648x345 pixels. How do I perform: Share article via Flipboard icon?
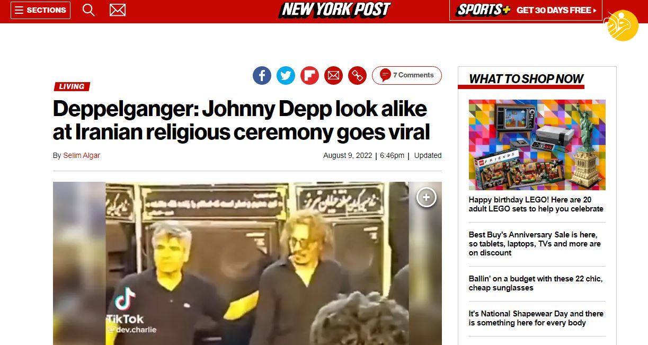(309, 75)
